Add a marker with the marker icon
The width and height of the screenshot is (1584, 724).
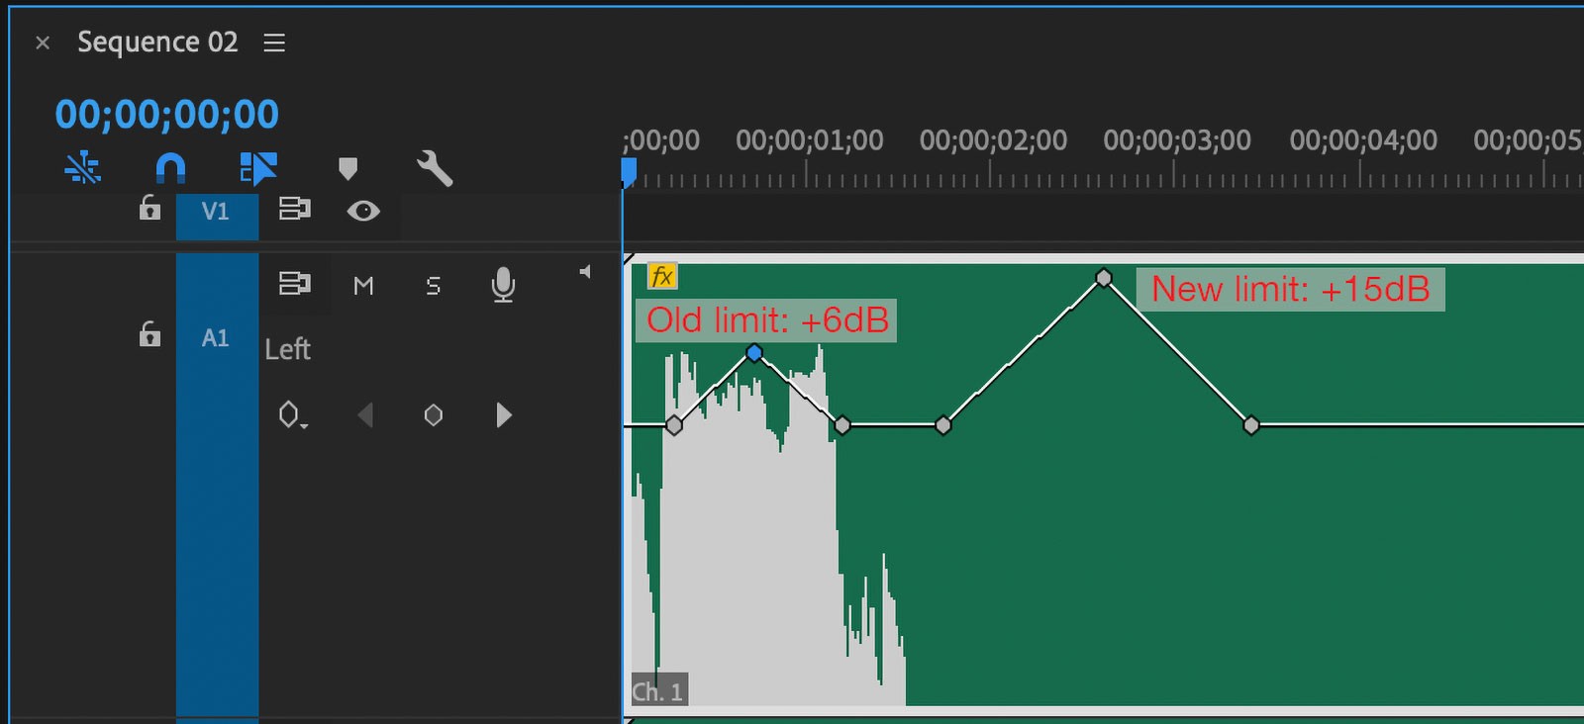347,168
